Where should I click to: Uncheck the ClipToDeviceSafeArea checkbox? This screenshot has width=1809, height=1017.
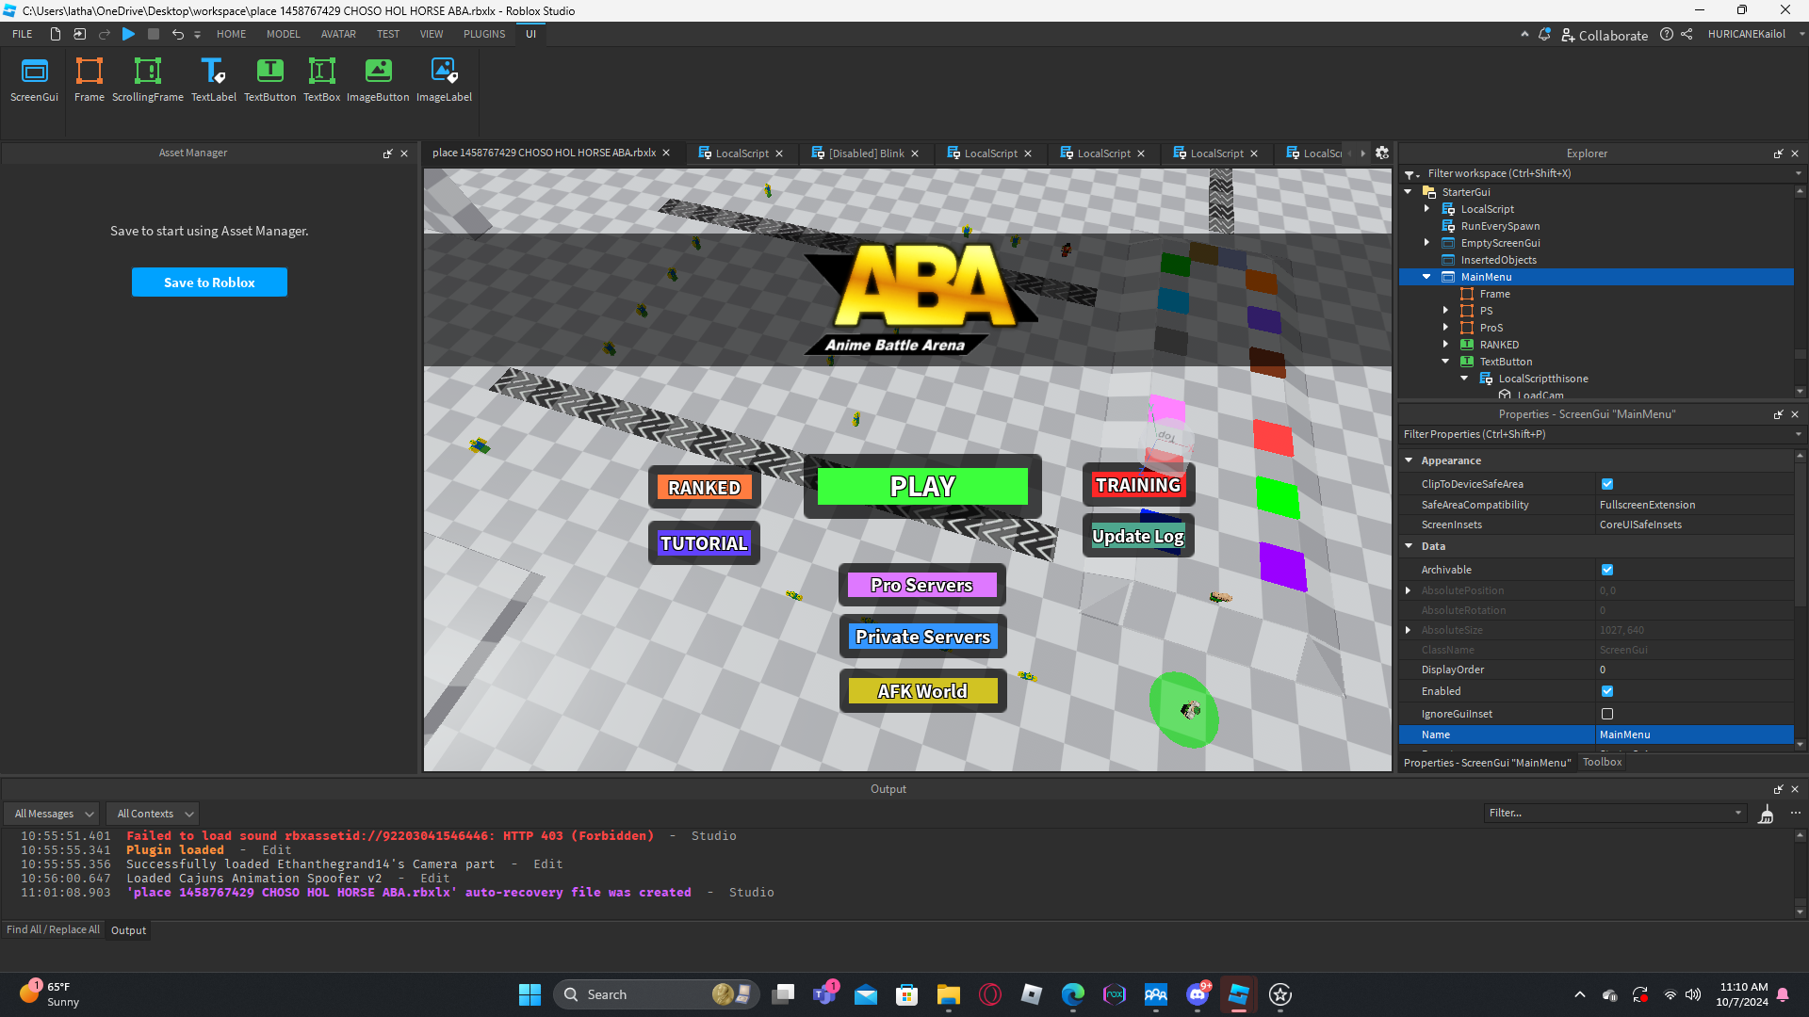tap(1607, 484)
